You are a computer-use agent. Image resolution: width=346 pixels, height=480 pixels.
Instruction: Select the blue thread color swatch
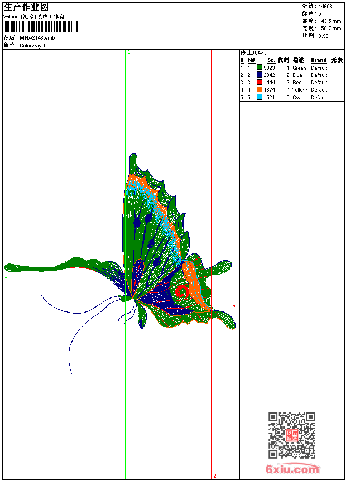point(259,75)
